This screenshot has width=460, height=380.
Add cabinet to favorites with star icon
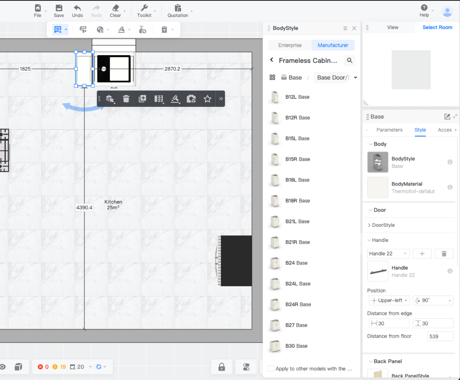click(207, 99)
